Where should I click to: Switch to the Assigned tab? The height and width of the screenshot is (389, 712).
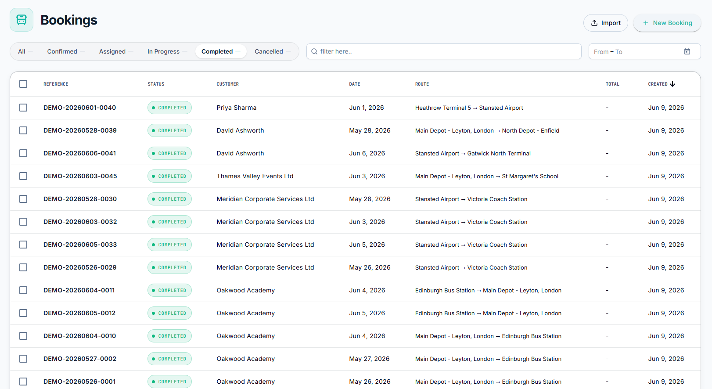(116, 51)
